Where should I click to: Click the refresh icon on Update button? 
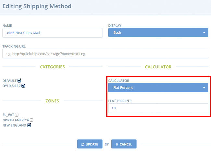(x=83, y=144)
